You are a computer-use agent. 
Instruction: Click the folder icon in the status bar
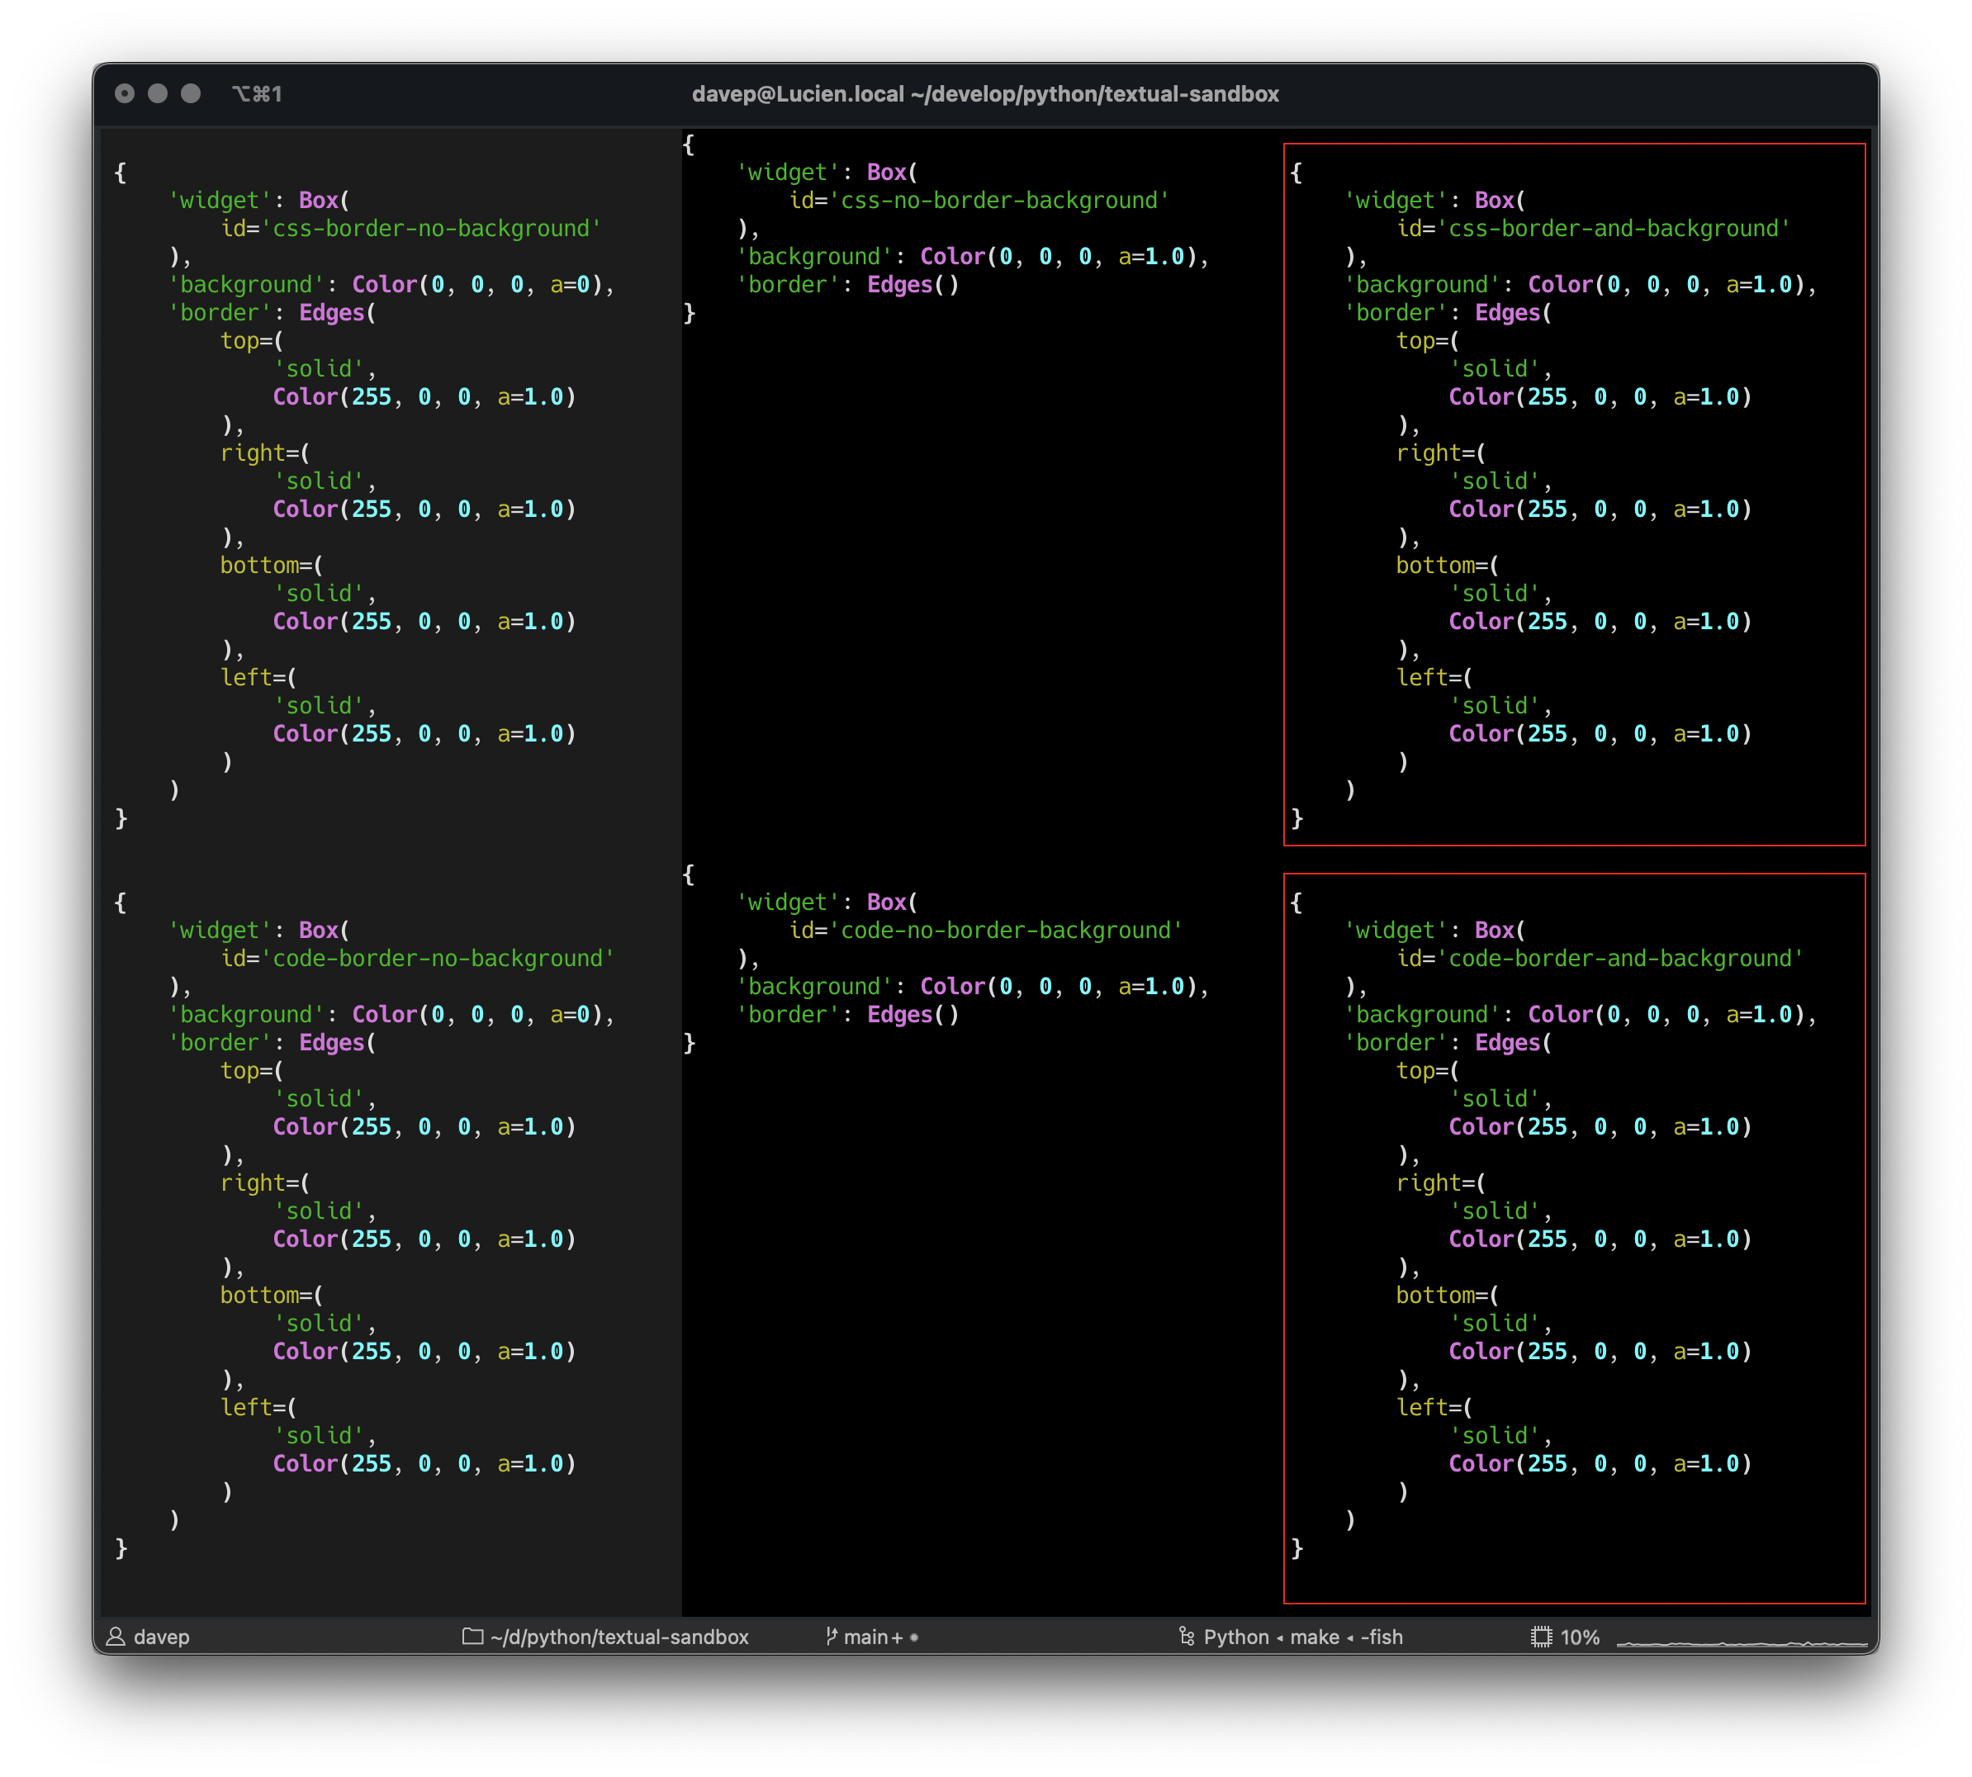[x=472, y=1637]
